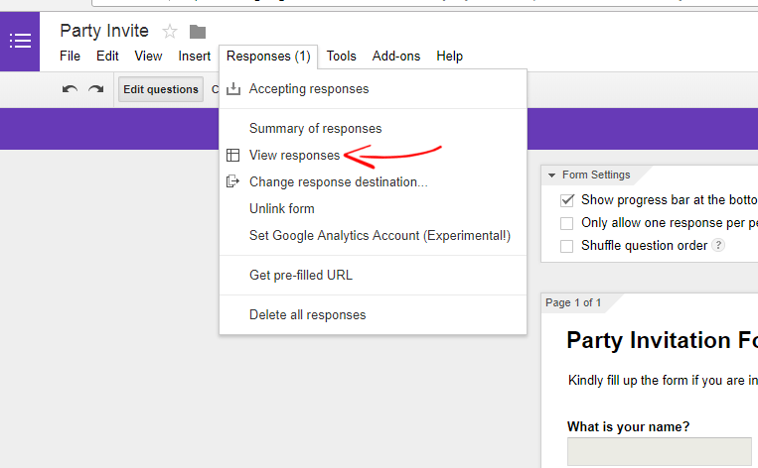Click the Accepting responses icon
Viewport: 758px width, 468px height.
[233, 89]
